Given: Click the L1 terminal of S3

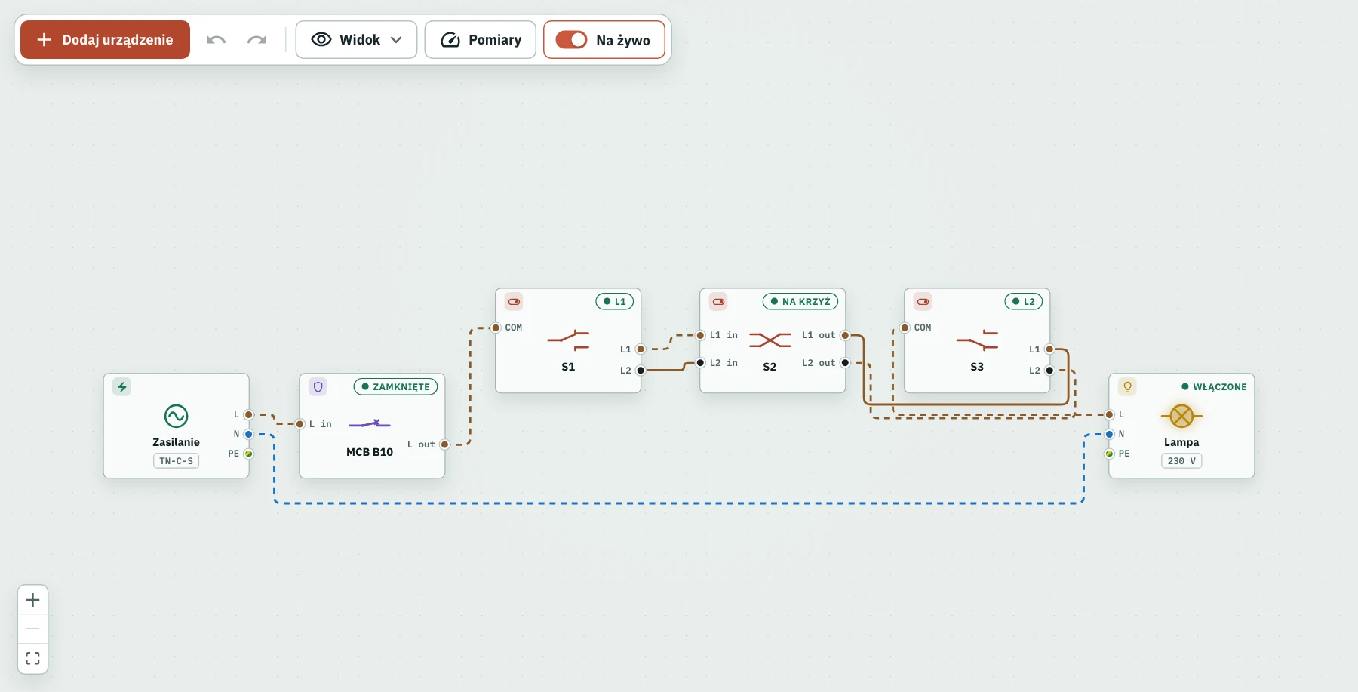Looking at the screenshot, I should pos(1049,349).
